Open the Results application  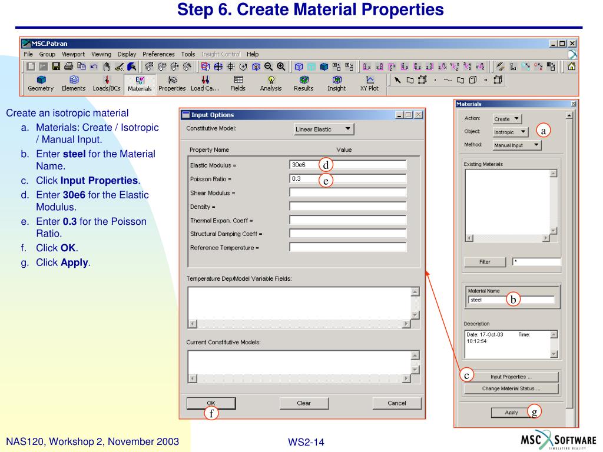point(304,84)
